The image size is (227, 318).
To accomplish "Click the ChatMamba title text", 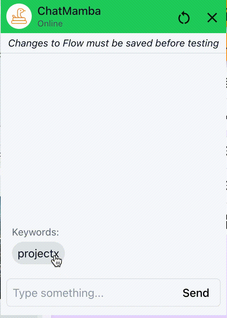I will click(69, 11).
